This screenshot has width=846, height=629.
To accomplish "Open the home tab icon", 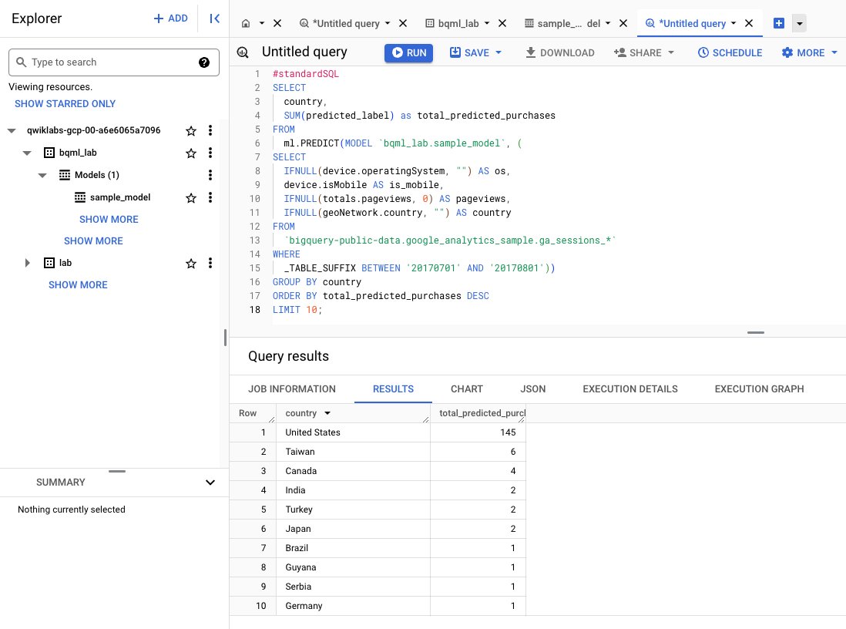I will pos(246,24).
